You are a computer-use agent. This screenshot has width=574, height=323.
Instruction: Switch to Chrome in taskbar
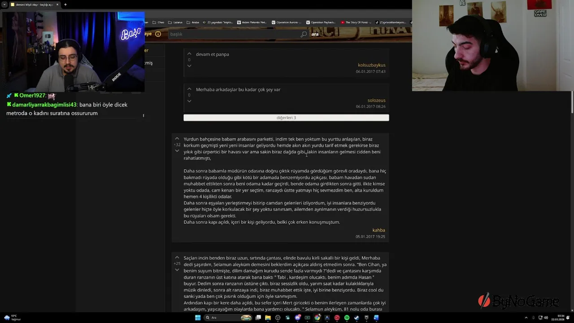pyautogui.click(x=317, y=318)
